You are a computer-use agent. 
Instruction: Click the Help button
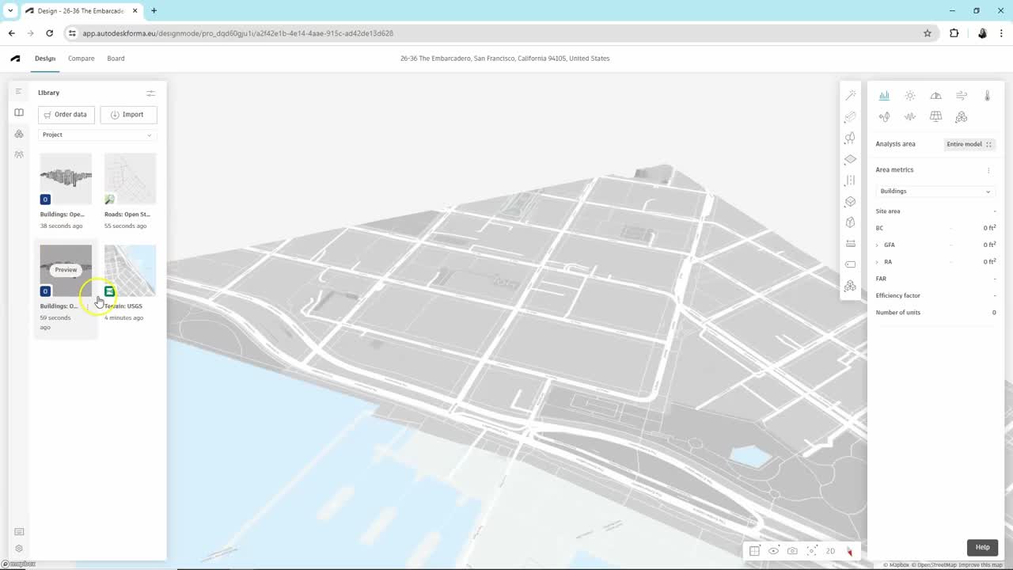tap(982, 547)
